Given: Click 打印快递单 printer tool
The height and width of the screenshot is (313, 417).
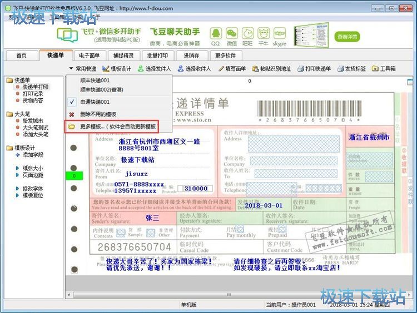Looking at the screenshot, I should [x=314, y=69].
